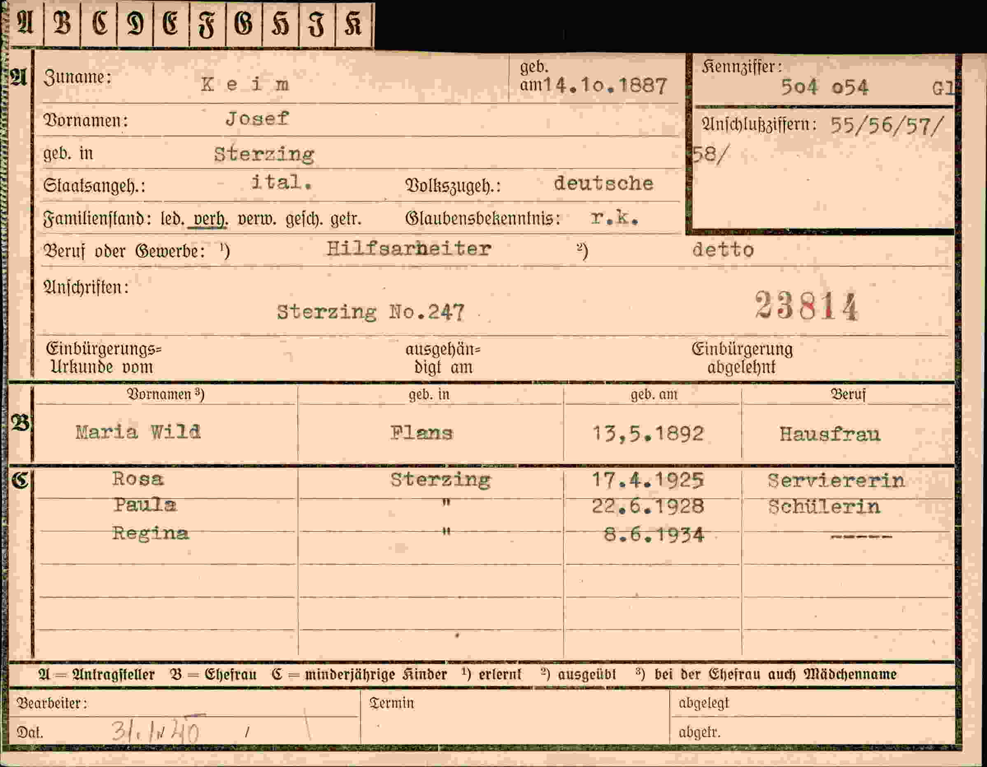Click the wife's name "Maria Wild"
This screenshot has width=987, height=767.
(x=138, y=432)
